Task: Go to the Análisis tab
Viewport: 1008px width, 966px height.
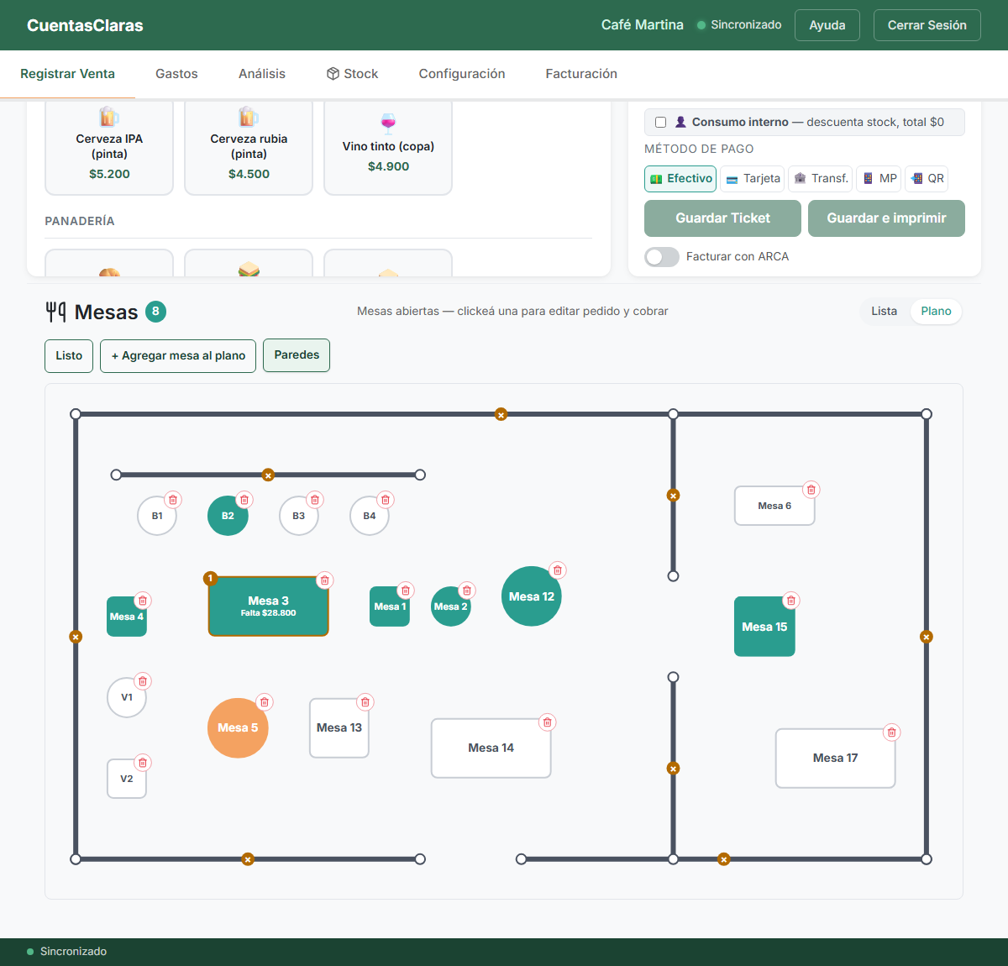Action: (262, 74)
